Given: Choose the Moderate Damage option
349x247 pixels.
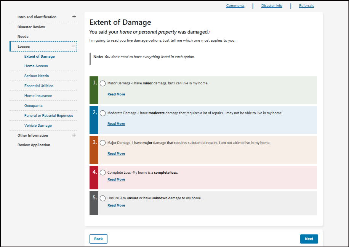Looking at the screenshot, I should 103,113.
